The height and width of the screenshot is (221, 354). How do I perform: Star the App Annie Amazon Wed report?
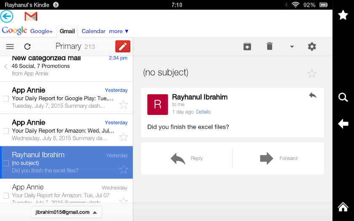pyautogui.click(x=123, y=137)
